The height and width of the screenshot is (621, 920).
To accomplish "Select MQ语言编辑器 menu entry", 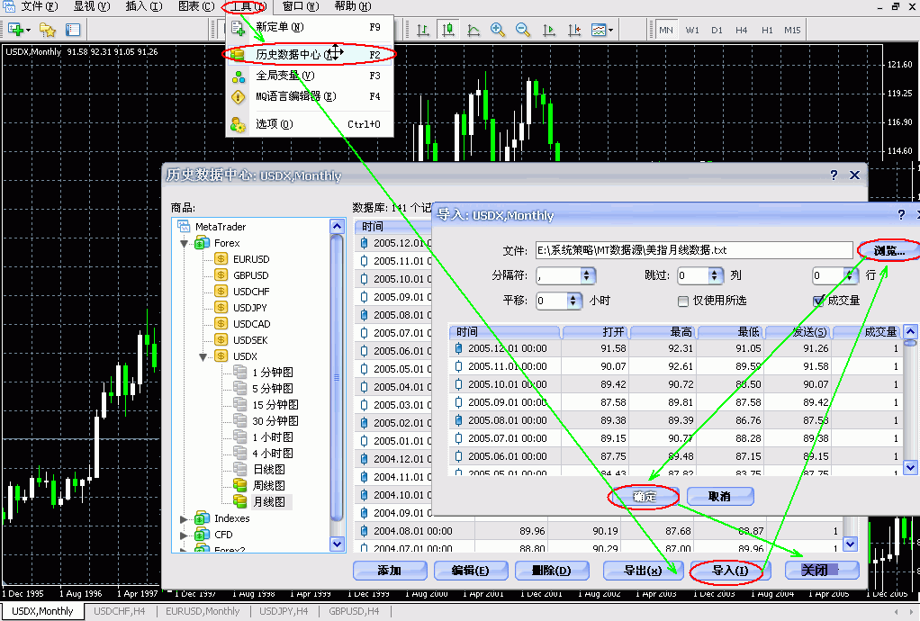I will [x=309, y=96].
